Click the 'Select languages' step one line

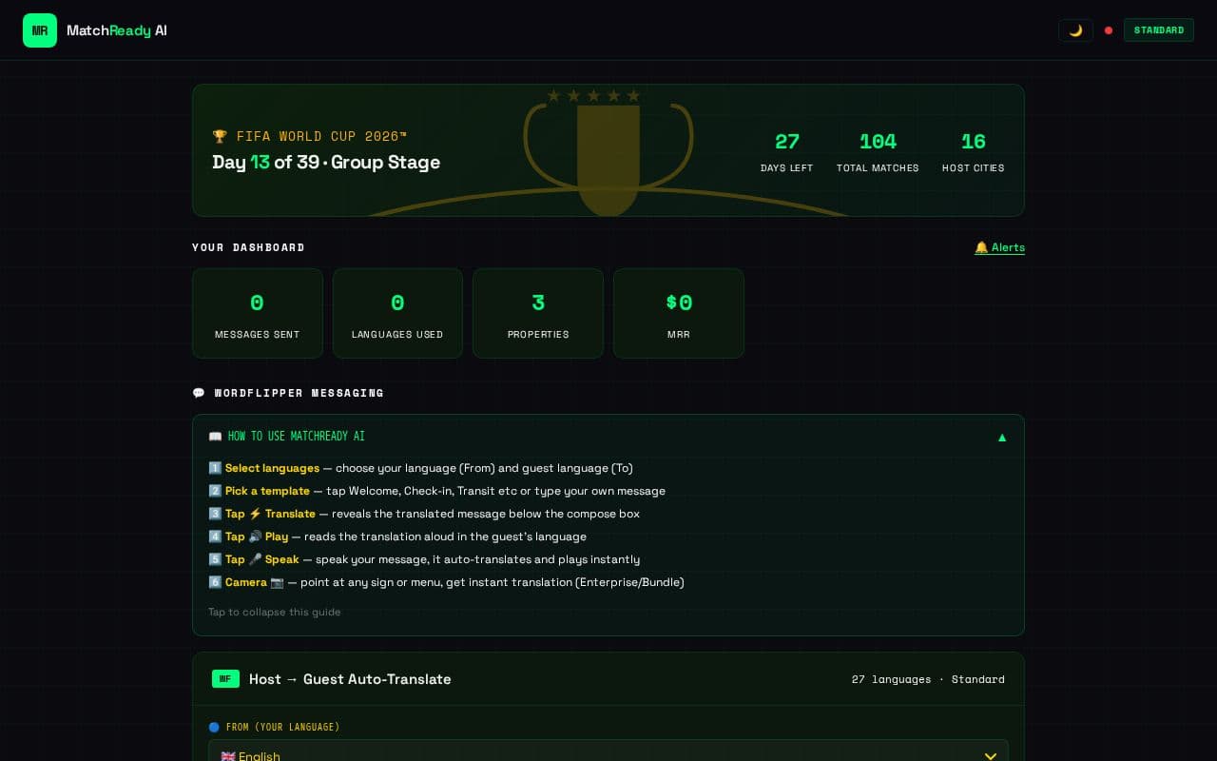[x=420, y=468]
